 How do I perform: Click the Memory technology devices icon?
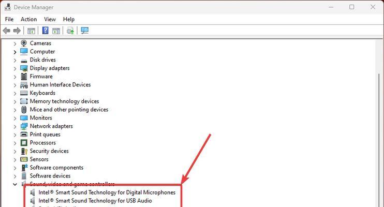[x=24, y=101]
